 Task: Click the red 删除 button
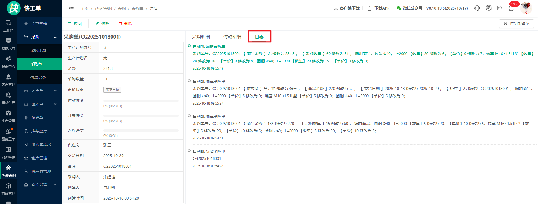[x=125, y=24]
